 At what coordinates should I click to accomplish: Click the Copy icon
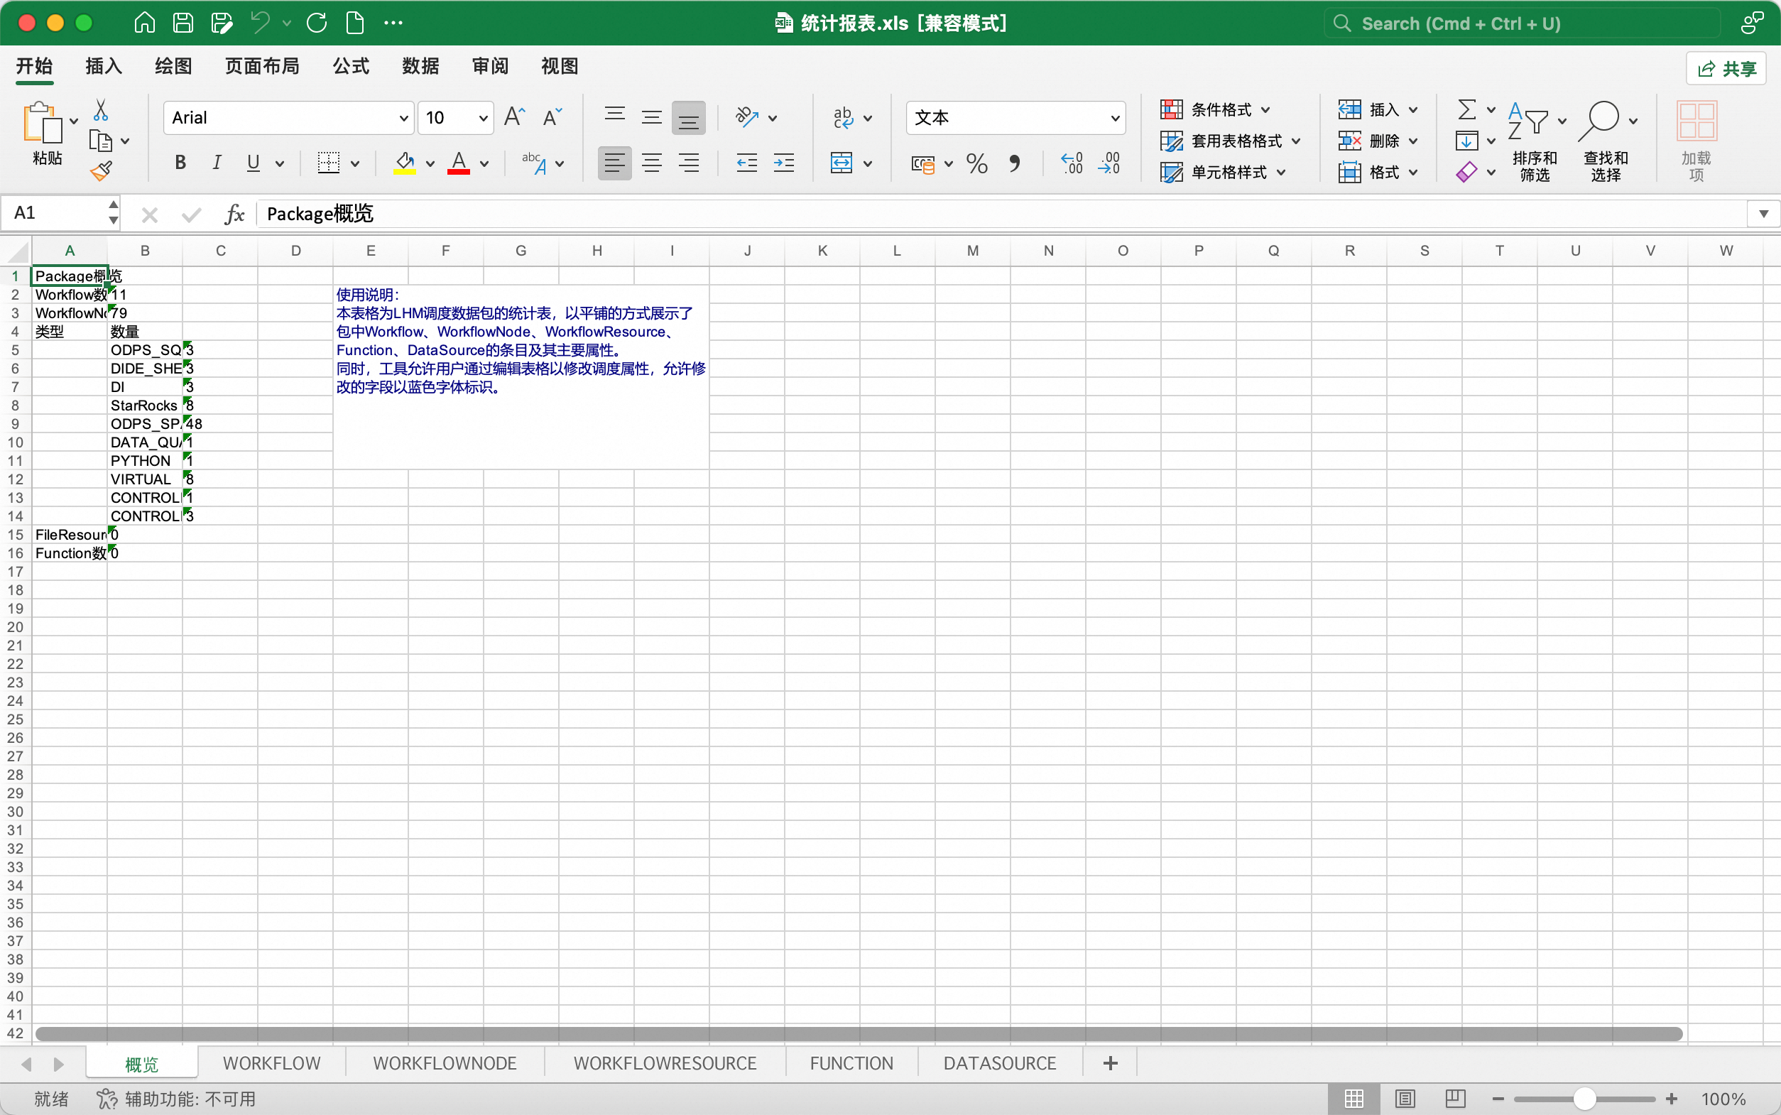tap(100, 141)
